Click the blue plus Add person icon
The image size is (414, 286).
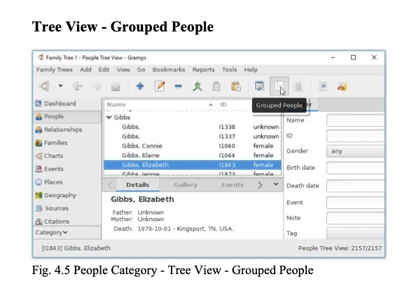pyautogui.click(x=140, y=86)
